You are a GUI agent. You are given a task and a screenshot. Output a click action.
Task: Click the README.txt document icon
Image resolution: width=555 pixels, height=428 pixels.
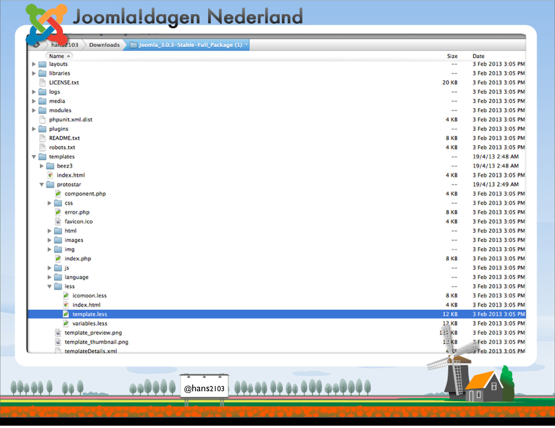point(42,138)
